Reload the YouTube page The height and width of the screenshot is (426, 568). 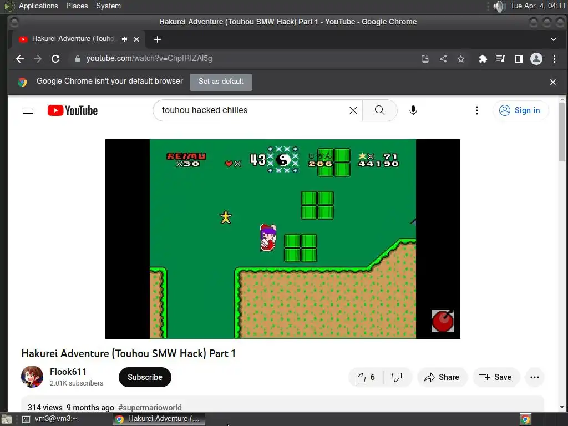tap(55, 59)
